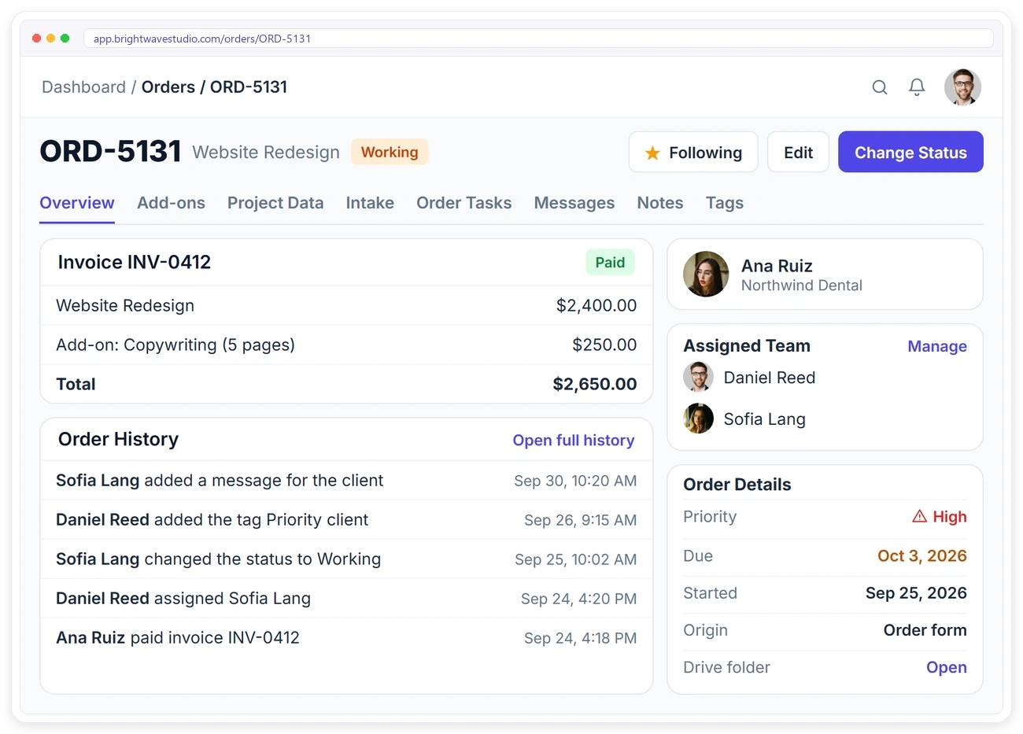Open the Drive folder link
The width and height of the screenshot is (1023, 734).
click(x=947, y=667)
